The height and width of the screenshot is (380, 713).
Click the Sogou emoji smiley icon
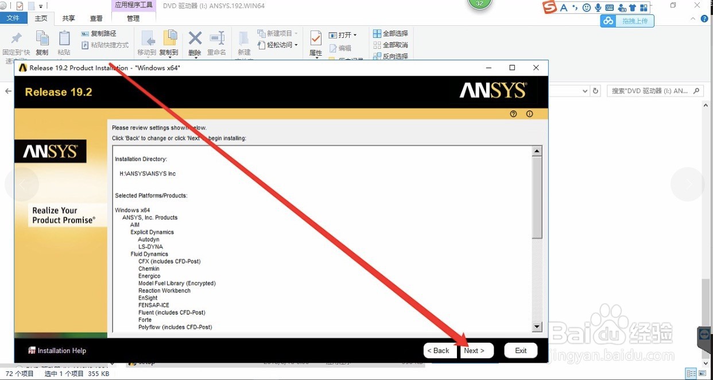[586, 8]
